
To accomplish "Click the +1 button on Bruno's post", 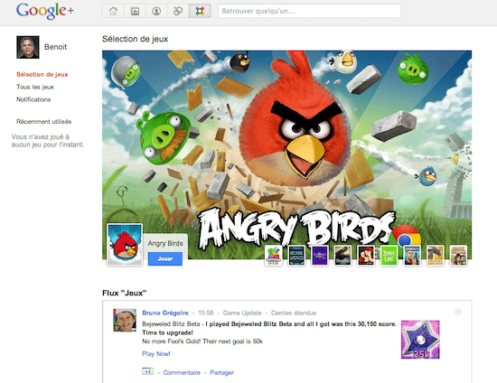I will click(147, 371).
